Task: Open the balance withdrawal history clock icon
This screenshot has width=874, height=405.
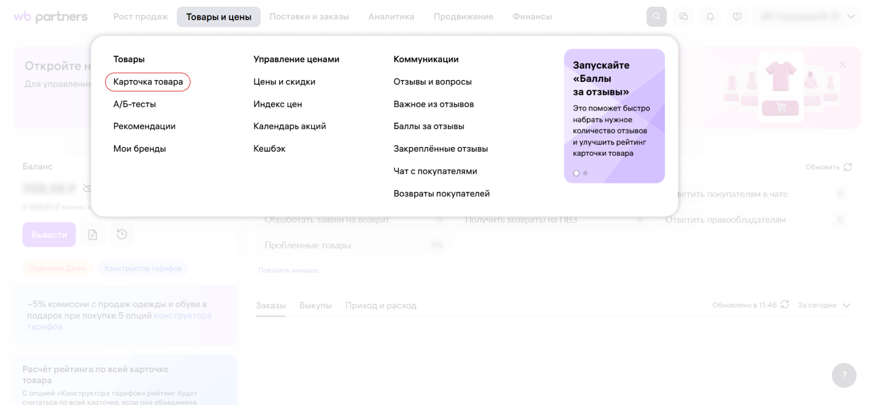Action: click(x=122, y=235)
